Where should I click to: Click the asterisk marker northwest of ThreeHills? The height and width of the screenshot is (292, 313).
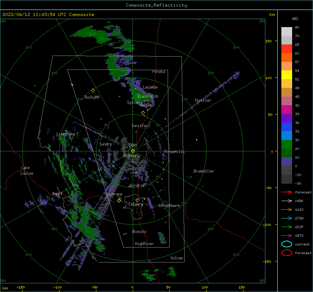[165, 119]
